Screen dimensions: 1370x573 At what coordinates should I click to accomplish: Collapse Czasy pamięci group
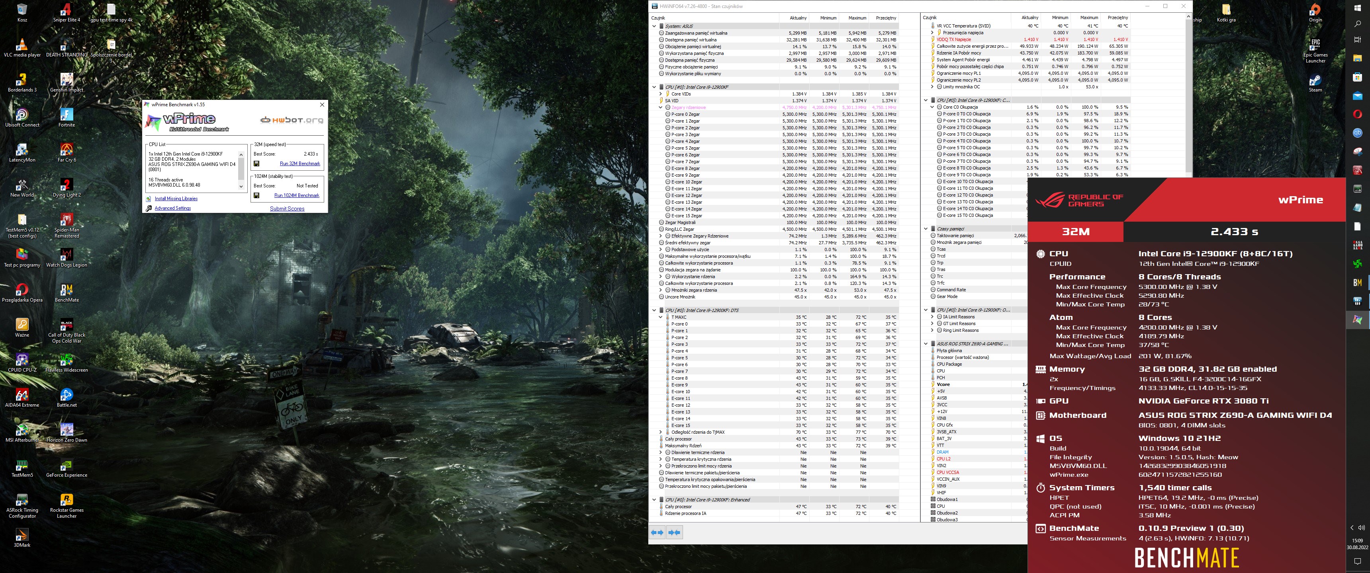pos(926,229)
